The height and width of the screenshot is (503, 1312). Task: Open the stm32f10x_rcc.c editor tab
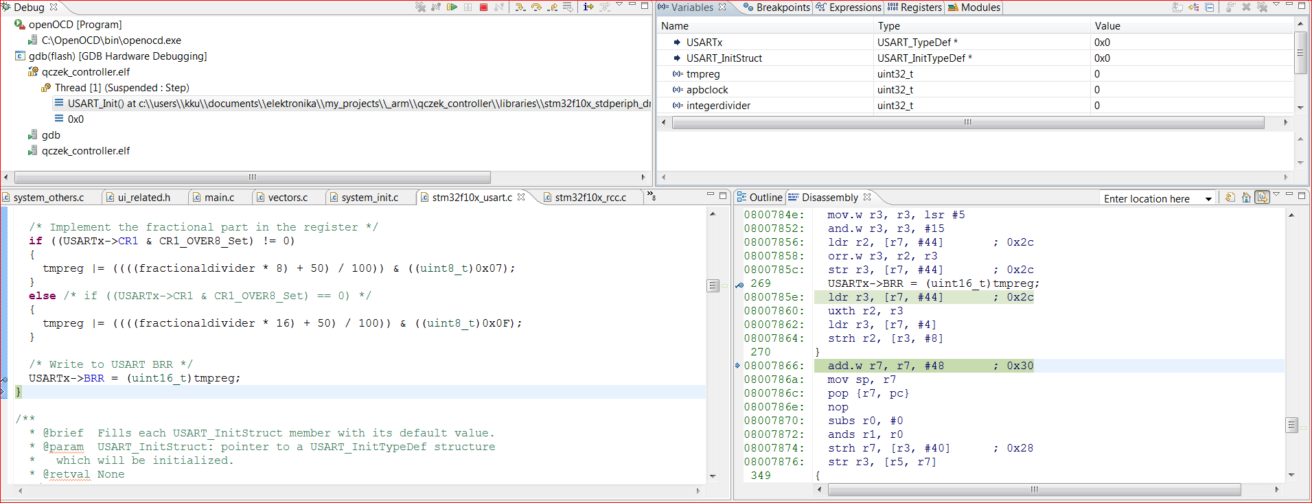(x=590, y=198)
